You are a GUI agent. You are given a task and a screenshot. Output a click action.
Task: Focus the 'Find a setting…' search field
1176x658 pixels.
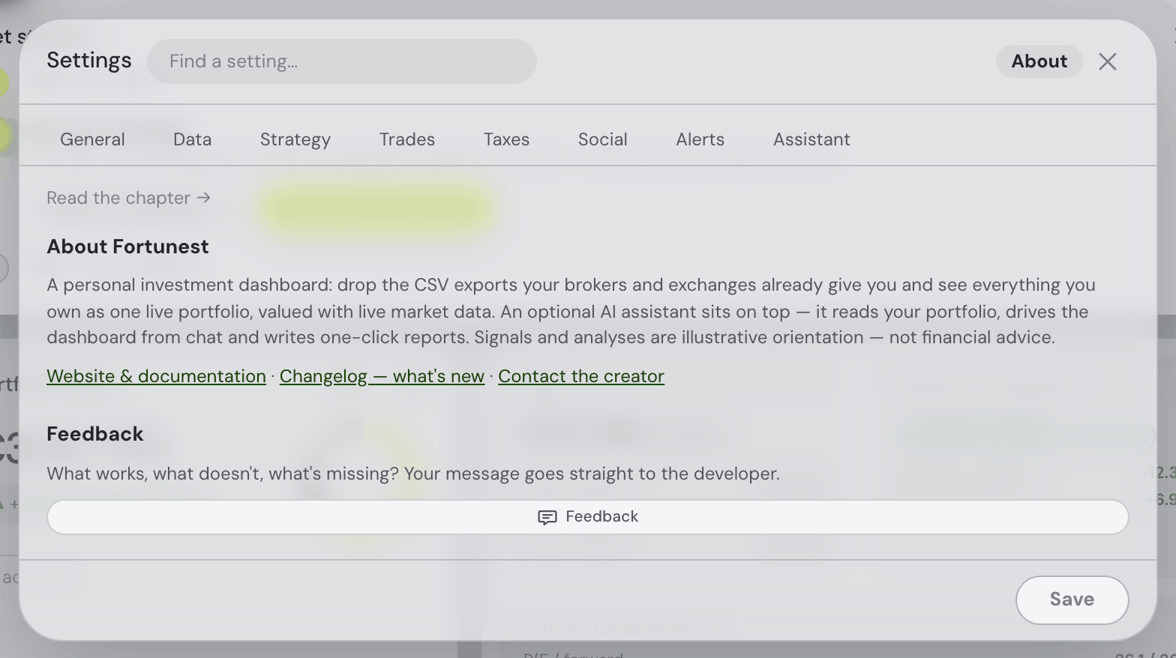click(342, 61)
